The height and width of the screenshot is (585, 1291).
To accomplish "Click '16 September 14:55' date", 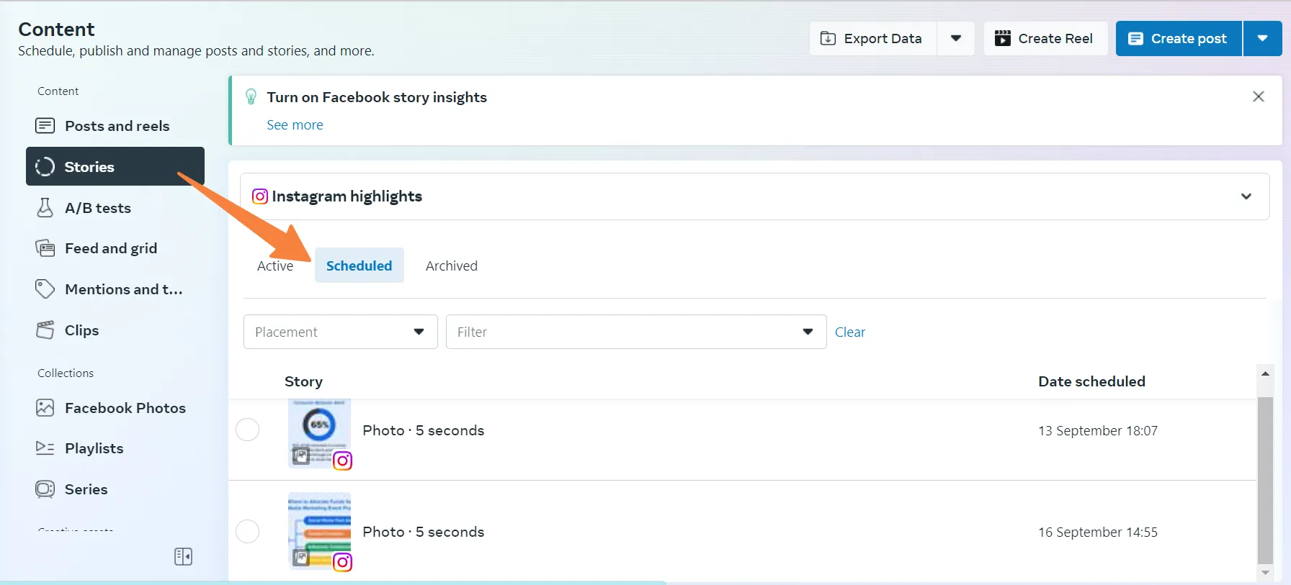I will (x=1098, y=532).
